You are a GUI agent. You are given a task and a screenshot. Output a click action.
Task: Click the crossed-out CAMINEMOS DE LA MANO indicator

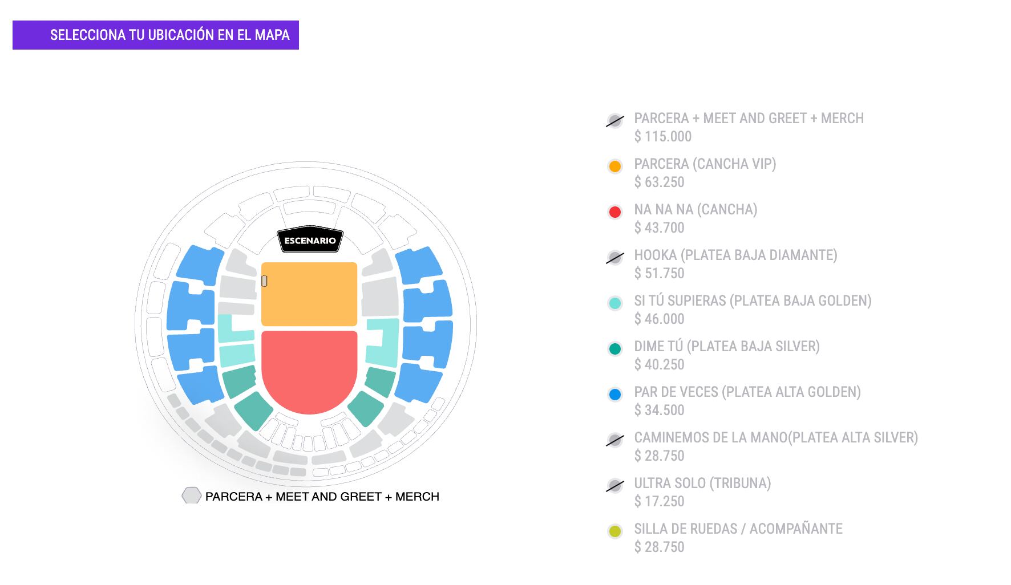coord(614,440)
